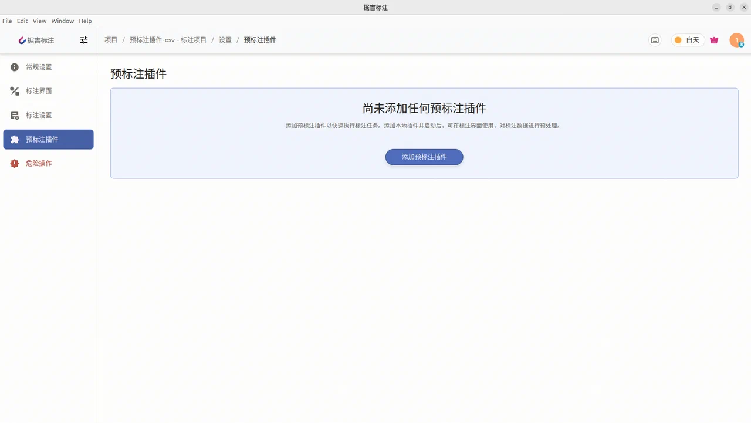Image resolution: width=751 pixels, height=423 pixels.
Task: Click the 标注设置 sidebar icon
Action: point(15,116)
